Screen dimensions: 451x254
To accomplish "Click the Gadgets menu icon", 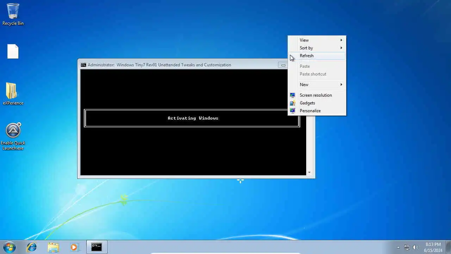I will pyautogui.click(x=292, y=103).
